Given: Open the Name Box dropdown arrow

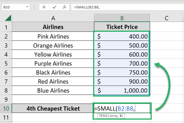Looking at the screenshot, I should click(27, 6).
